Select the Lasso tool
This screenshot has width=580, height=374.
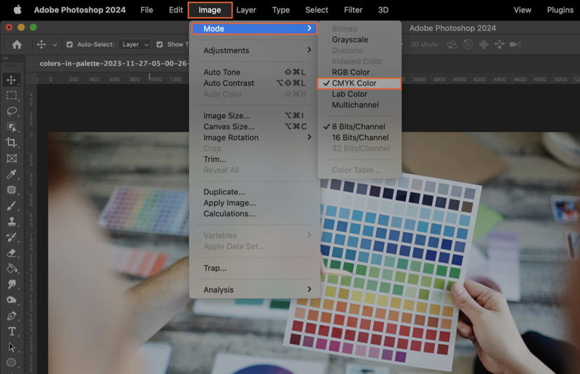[x=12, y=111]
